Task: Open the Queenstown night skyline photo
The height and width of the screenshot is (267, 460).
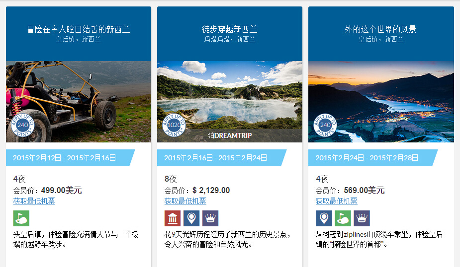Action: 381,102
